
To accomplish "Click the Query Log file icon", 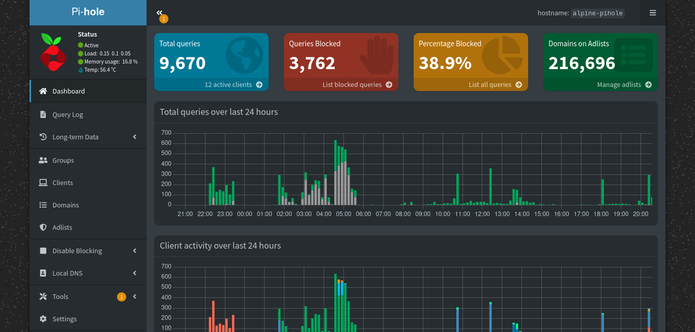I will point(43,114).
